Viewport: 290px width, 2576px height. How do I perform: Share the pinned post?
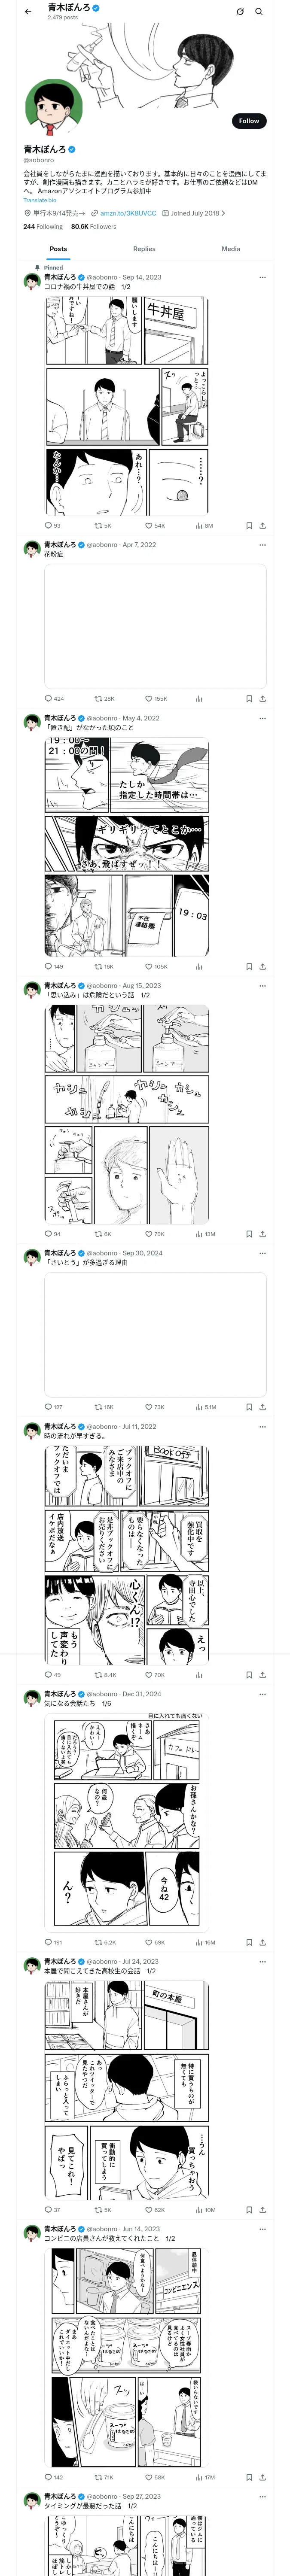(x=262, y=525)
